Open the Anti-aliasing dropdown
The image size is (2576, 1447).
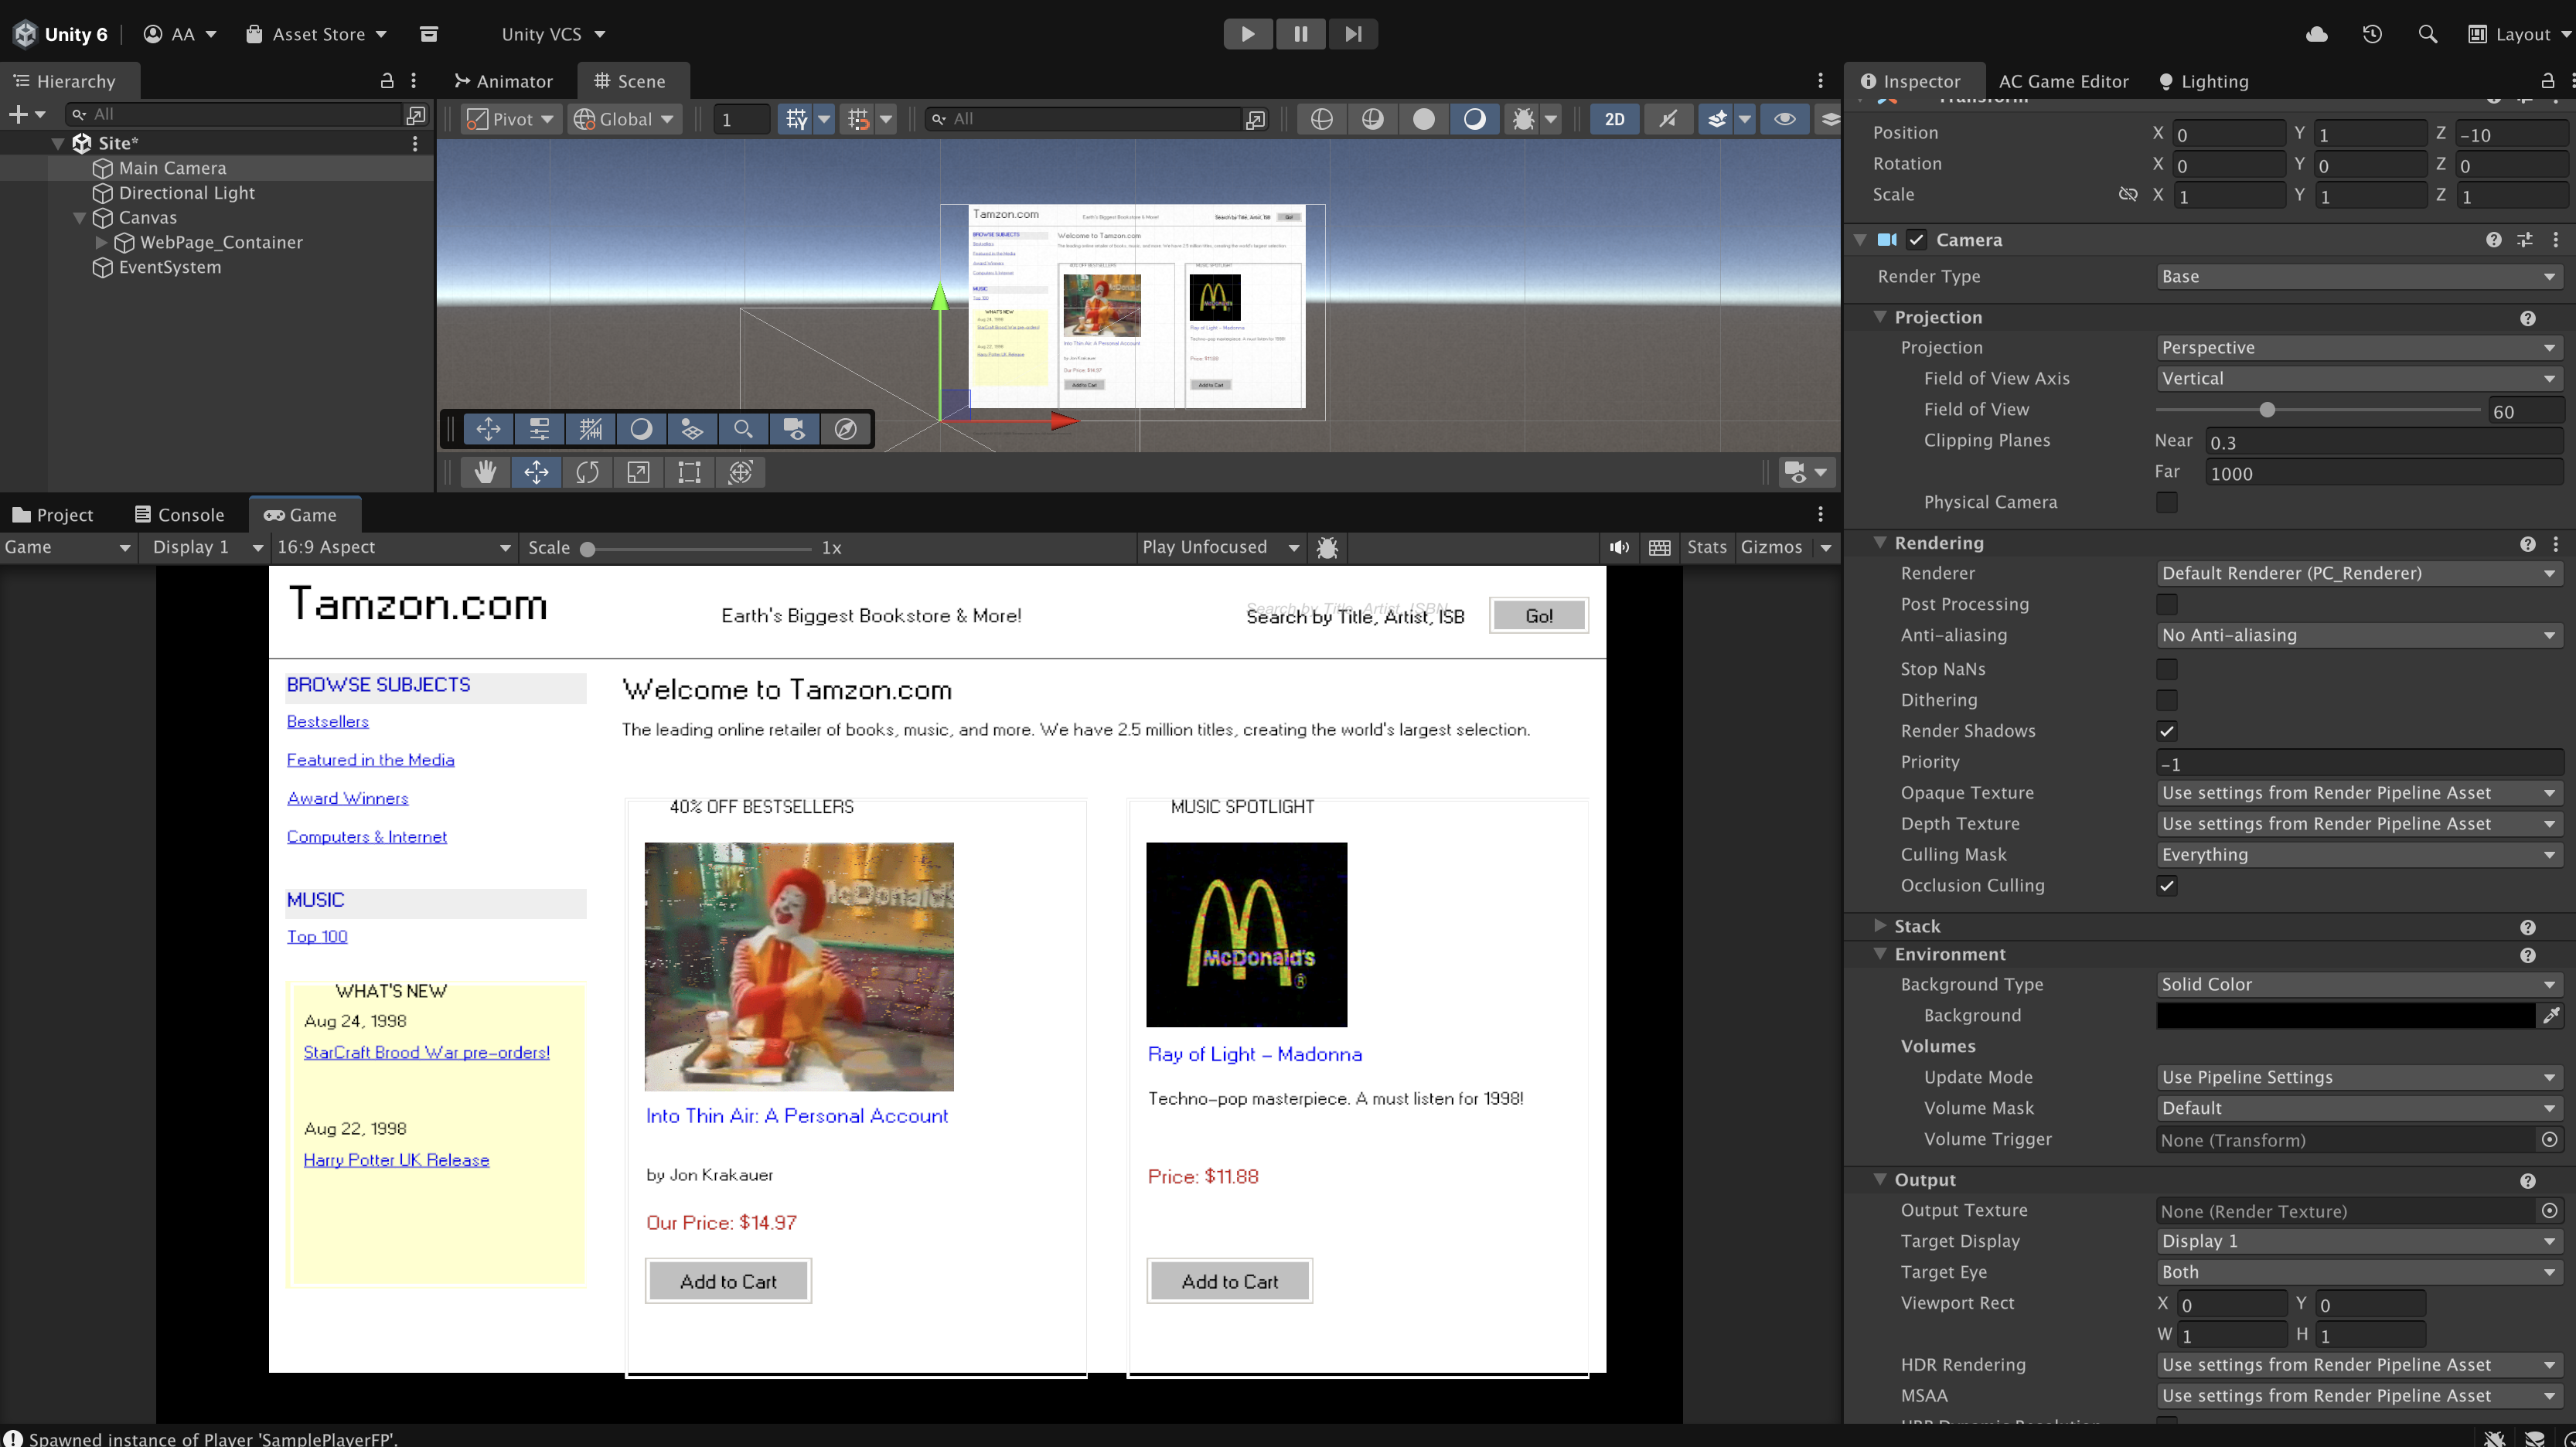pos(2358,635)
